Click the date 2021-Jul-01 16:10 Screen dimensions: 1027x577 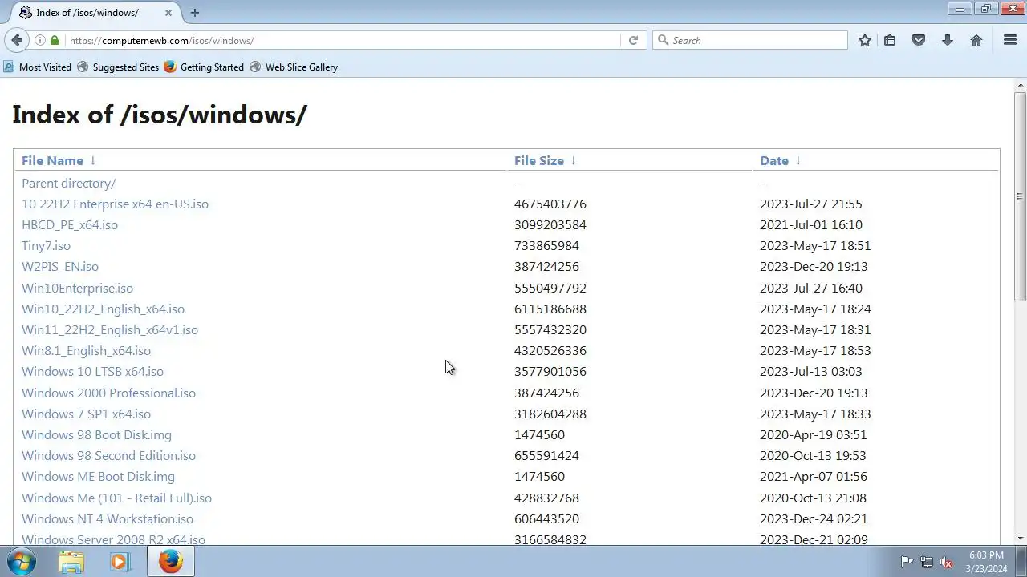(811, 224)
